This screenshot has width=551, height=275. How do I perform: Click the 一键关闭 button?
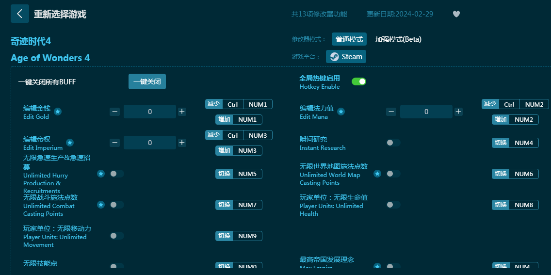pos(147,81)
